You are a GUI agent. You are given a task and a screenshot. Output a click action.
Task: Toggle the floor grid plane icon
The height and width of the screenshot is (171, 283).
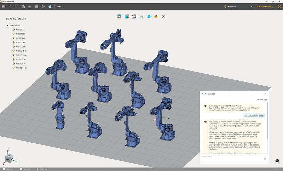[x=141, y=17]
